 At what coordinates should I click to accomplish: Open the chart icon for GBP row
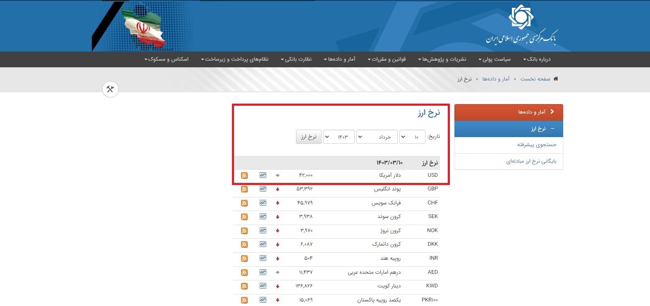(x=263, y=189)
